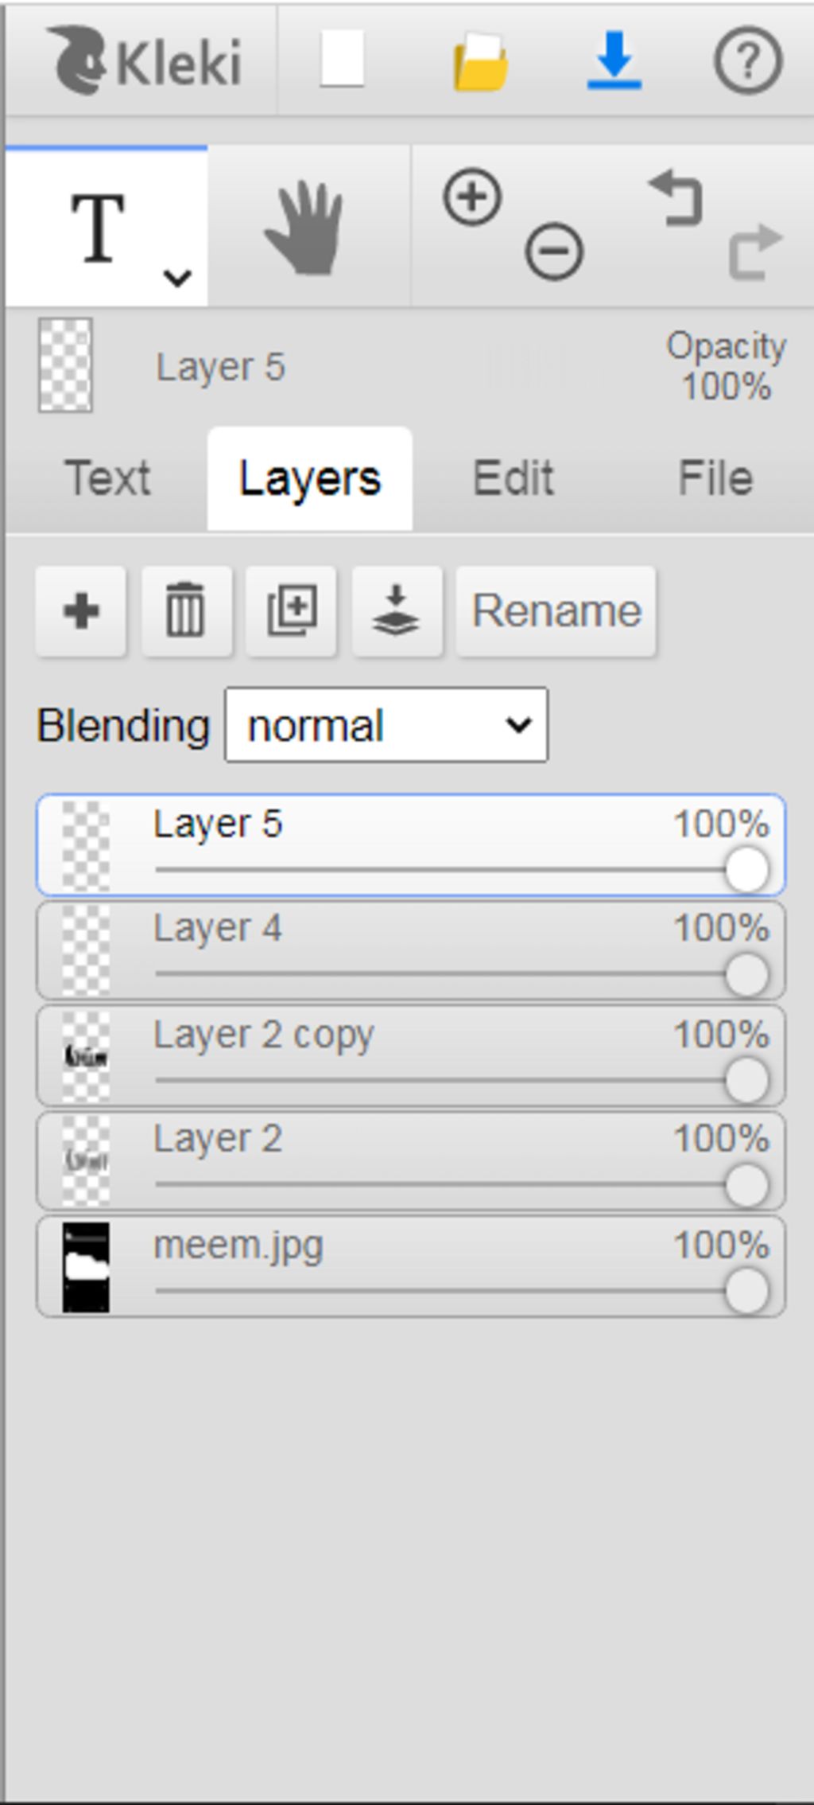Select the meem.jpg layer thumbnail
Image resolution: width=814 pixels, height=1805 pixels.
(86, 1267)
